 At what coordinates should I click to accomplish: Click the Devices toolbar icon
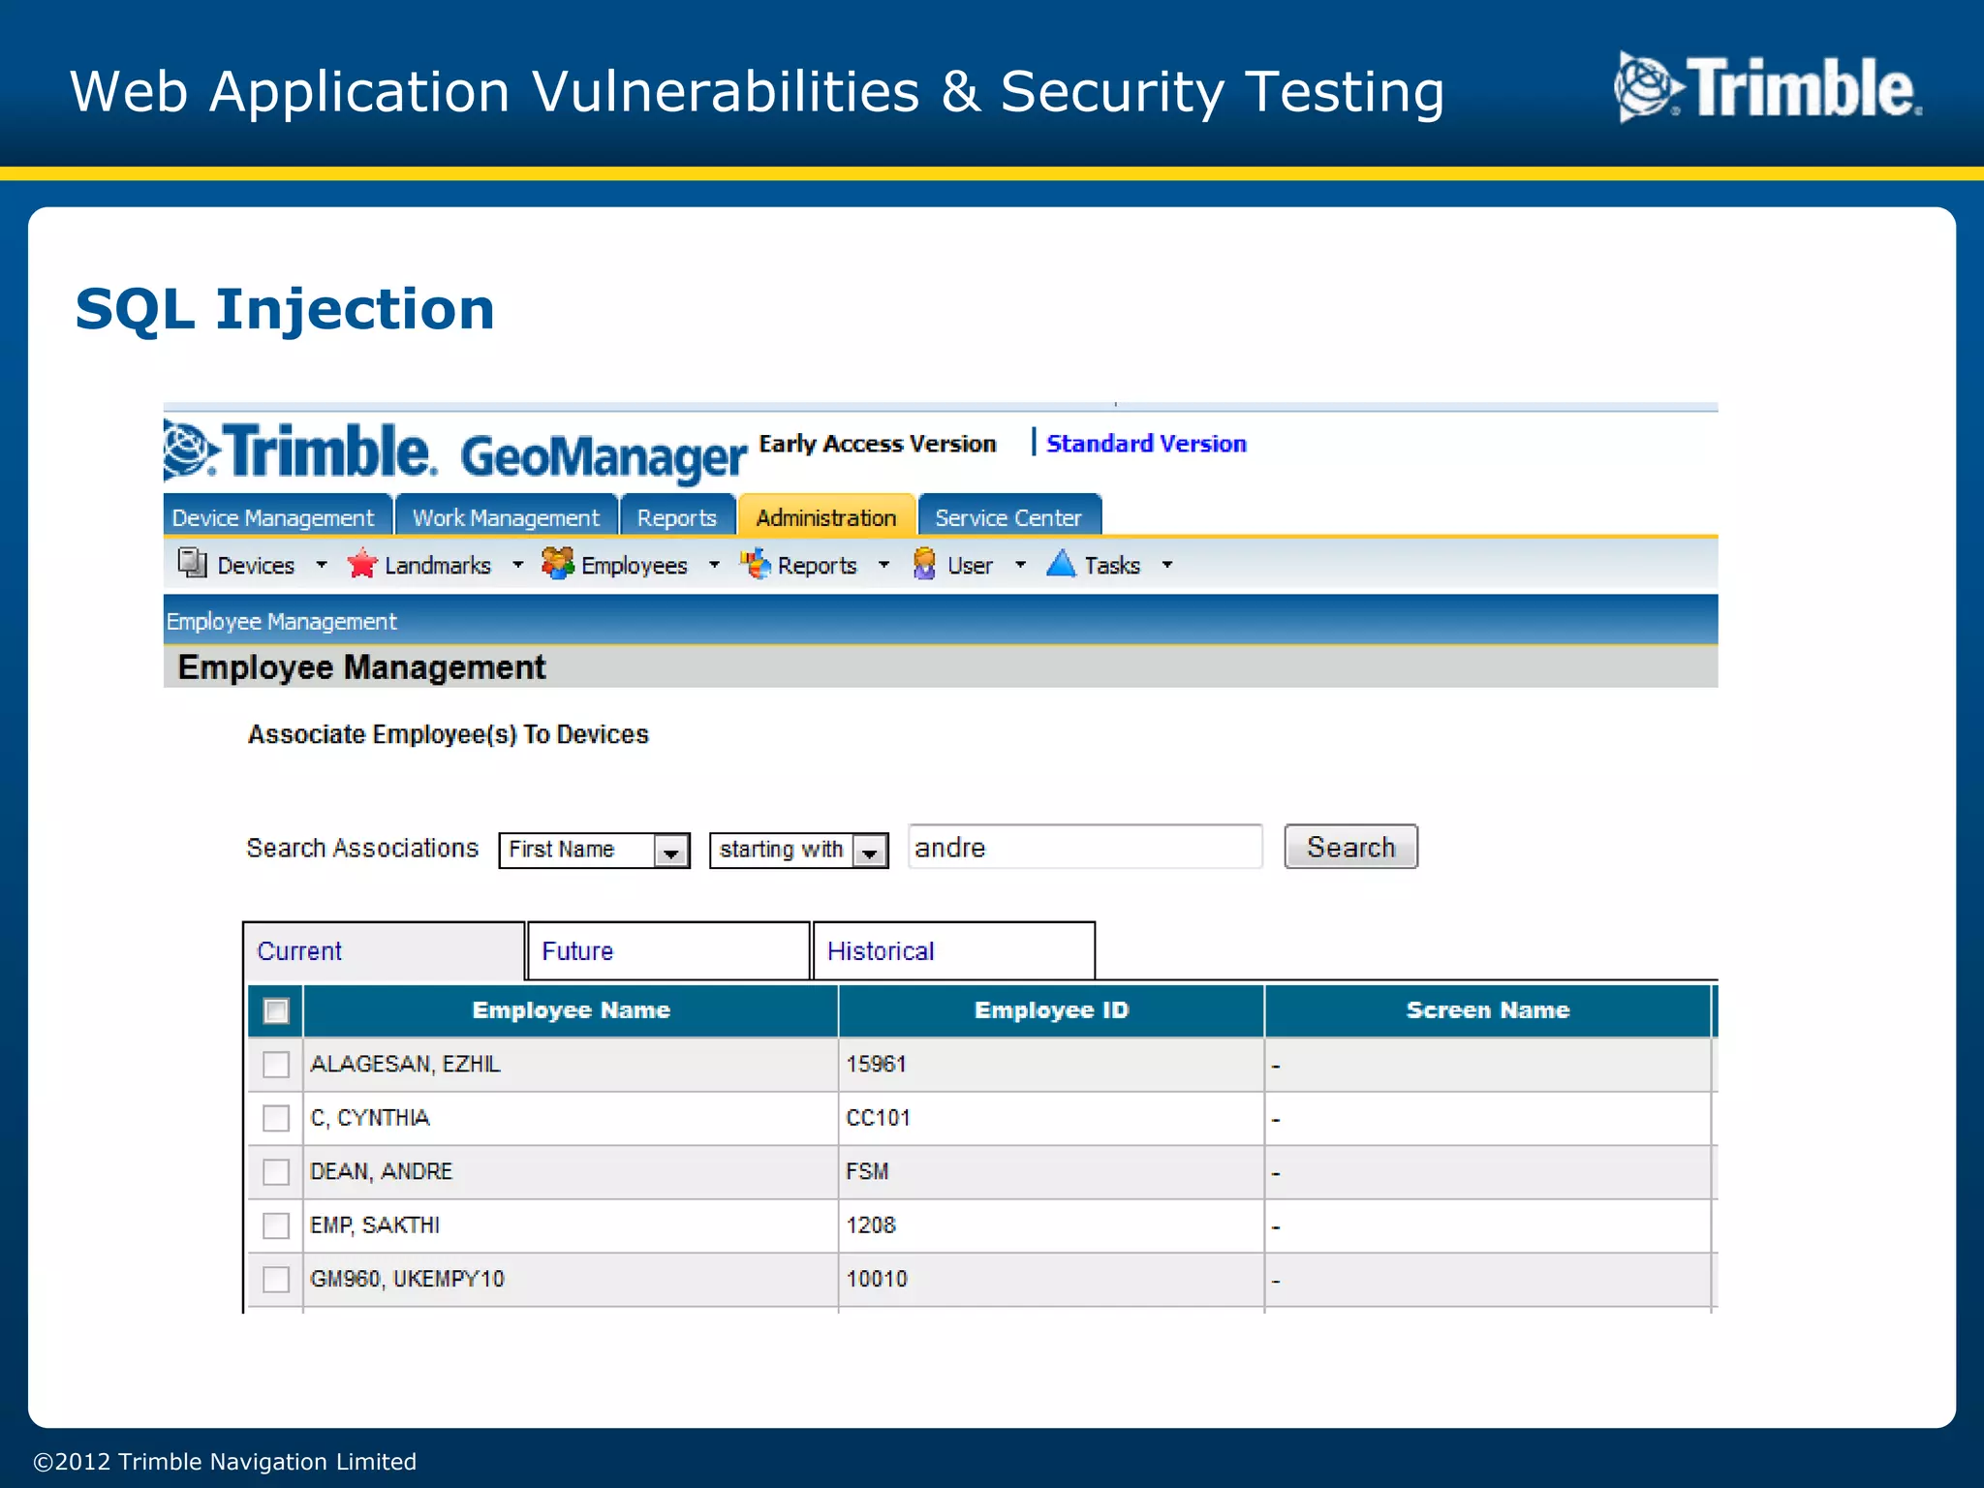click(x=192, y=563)
